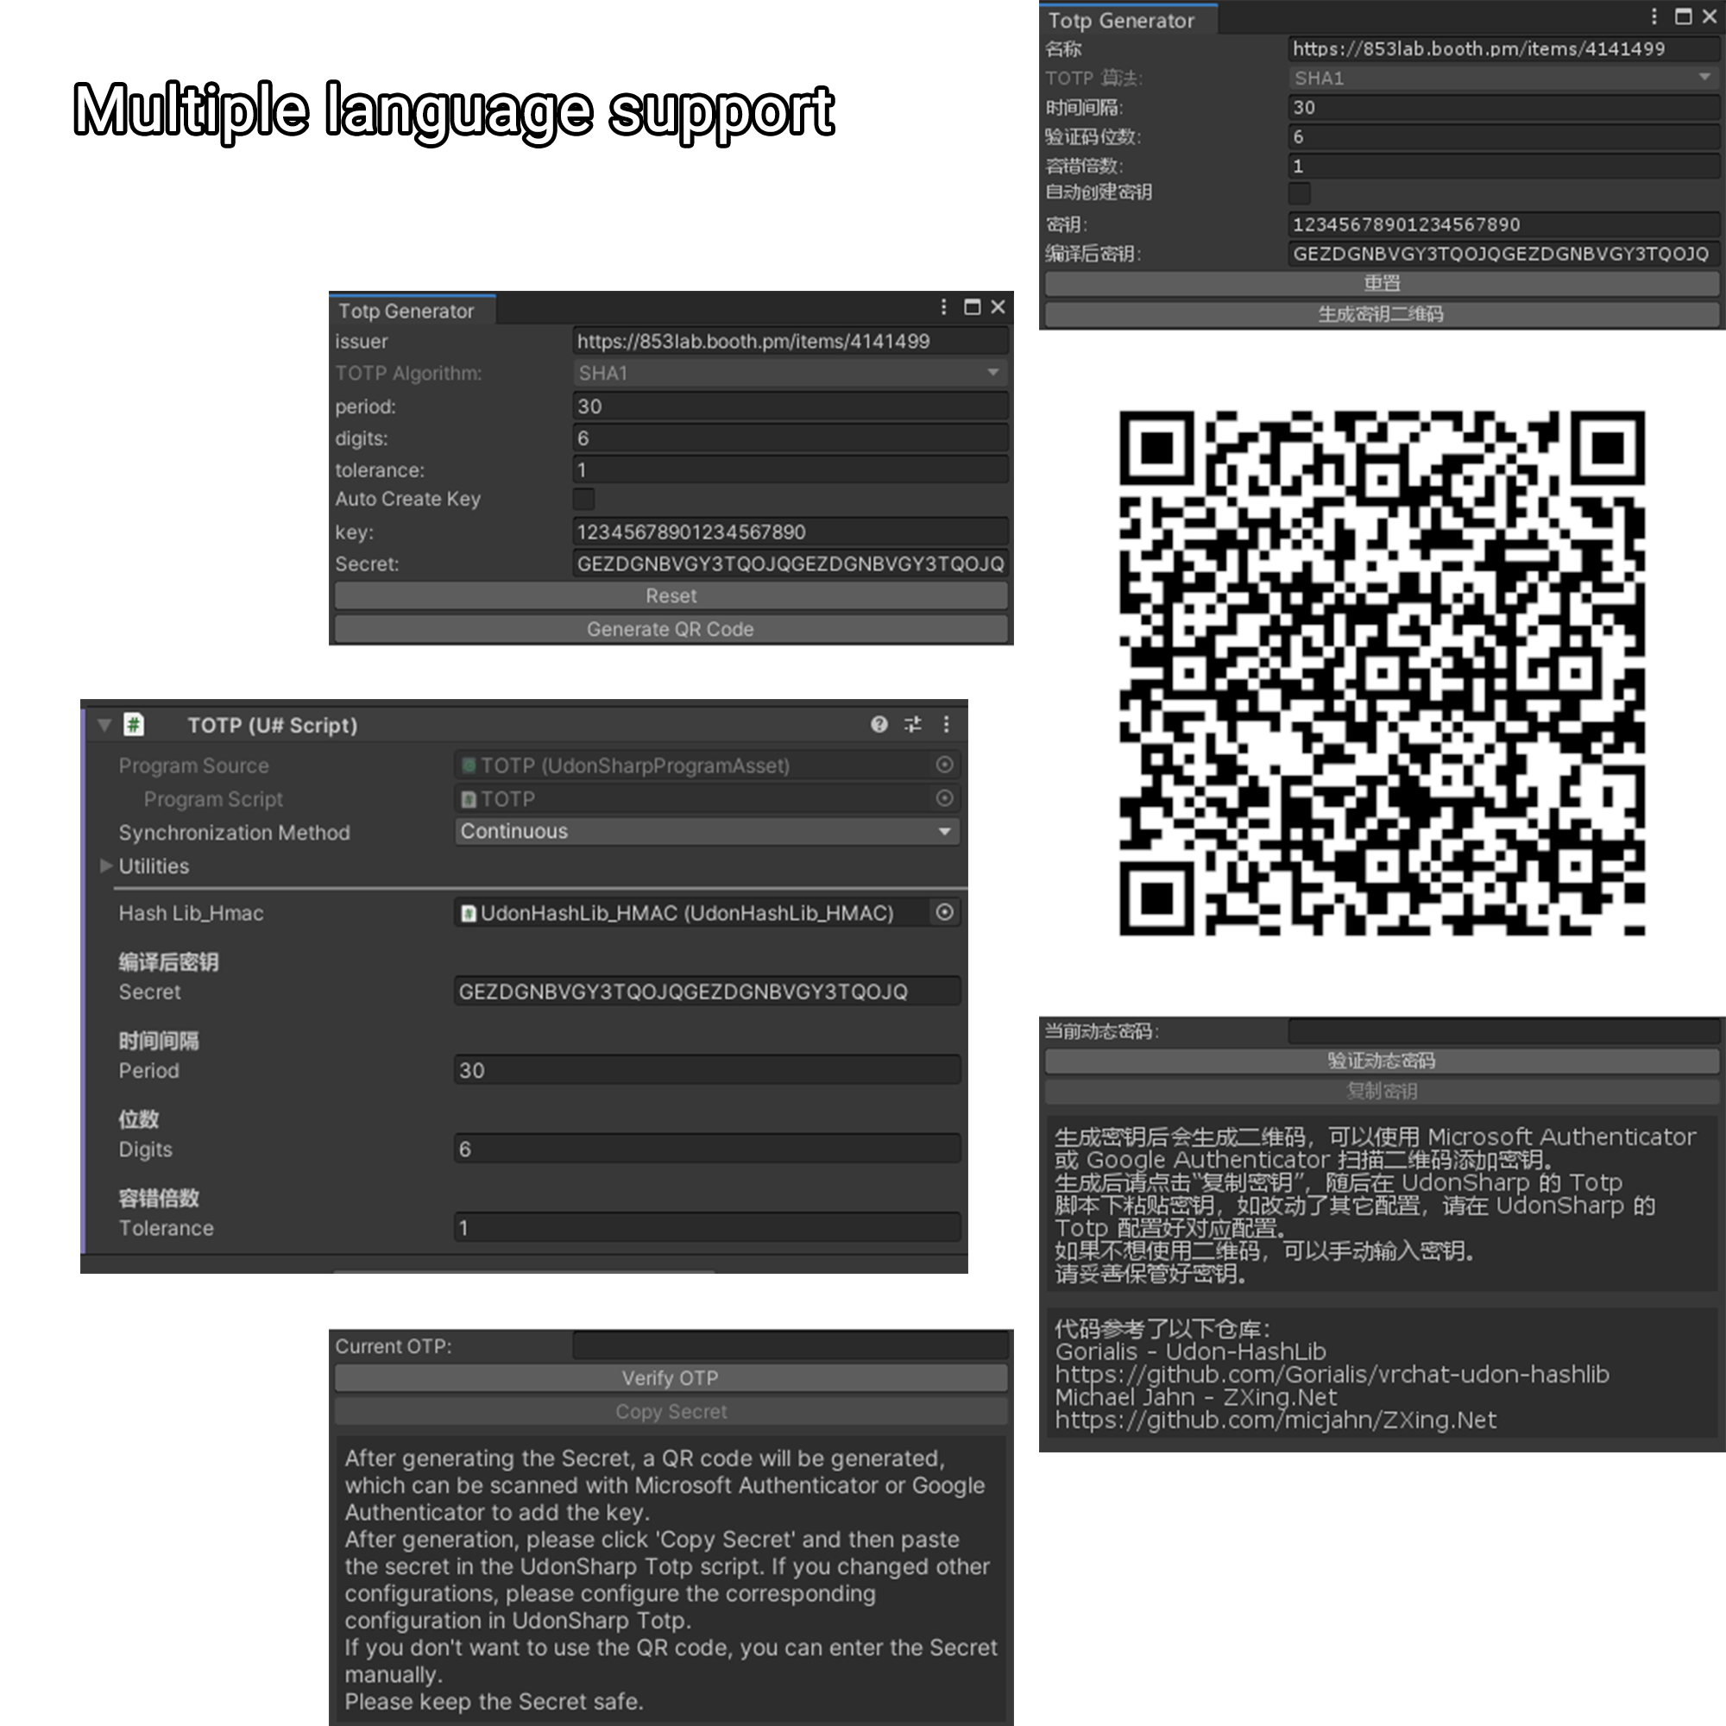Enable the 自动创建密钥 checkbox
The height and width of the screenshot is (1726, 1726).
(1298, 192)
